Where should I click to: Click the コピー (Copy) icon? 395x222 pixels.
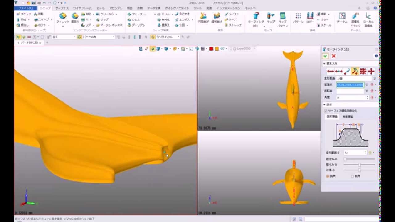click(310, 18)
